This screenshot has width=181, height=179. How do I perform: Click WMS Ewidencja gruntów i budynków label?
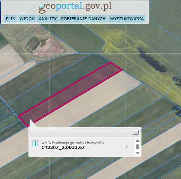point(73,143)
